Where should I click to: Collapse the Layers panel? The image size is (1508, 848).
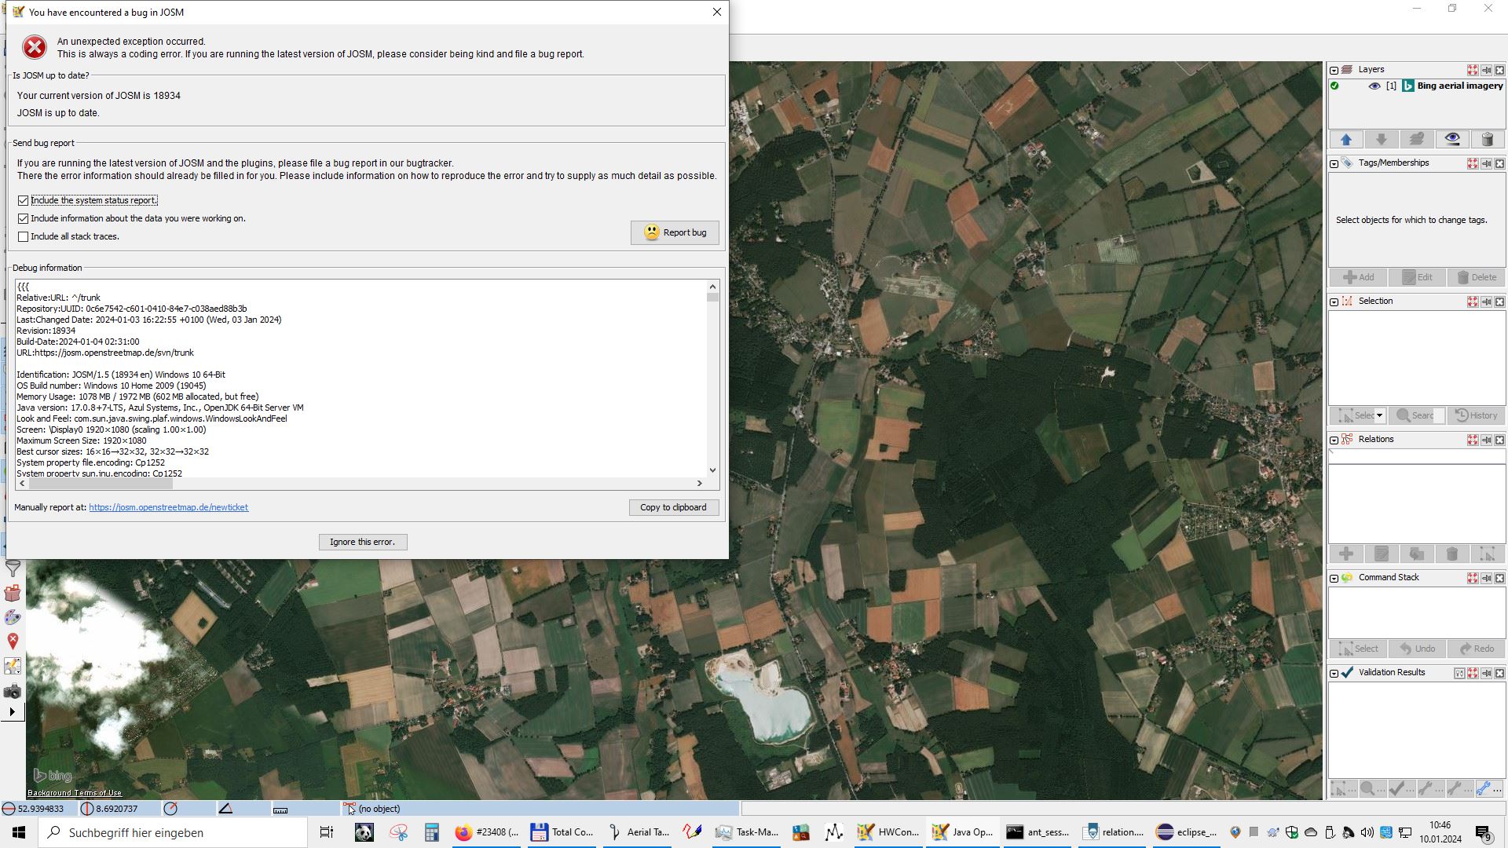point(1334,70)
